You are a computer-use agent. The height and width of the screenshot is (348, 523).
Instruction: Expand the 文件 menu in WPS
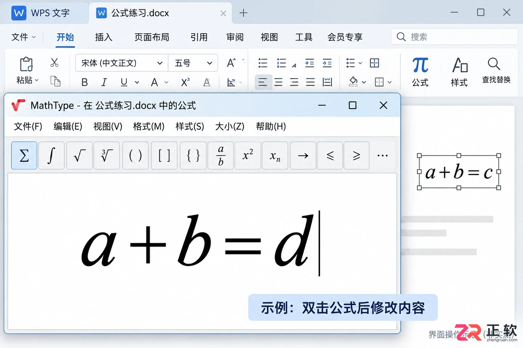point(24,37)
